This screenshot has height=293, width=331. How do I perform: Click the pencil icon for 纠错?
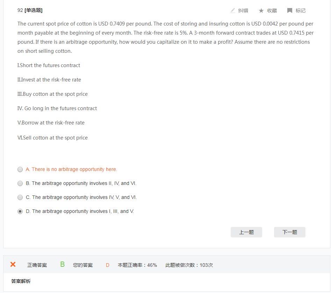tap(232, 10)
